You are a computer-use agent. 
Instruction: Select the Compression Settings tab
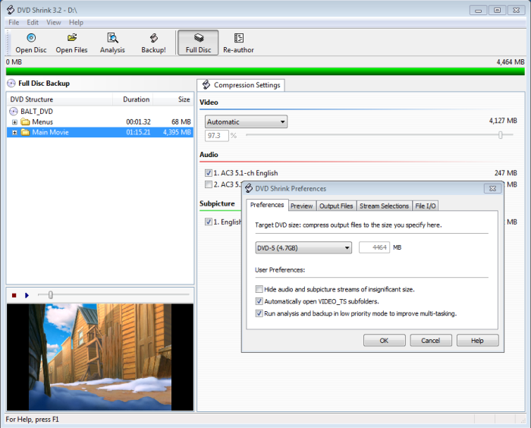click(240, 85)
